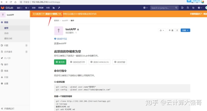Open the blue 克隆 dropdown button
This screenshot has width=207, height=111.
(x=185, y=30)
